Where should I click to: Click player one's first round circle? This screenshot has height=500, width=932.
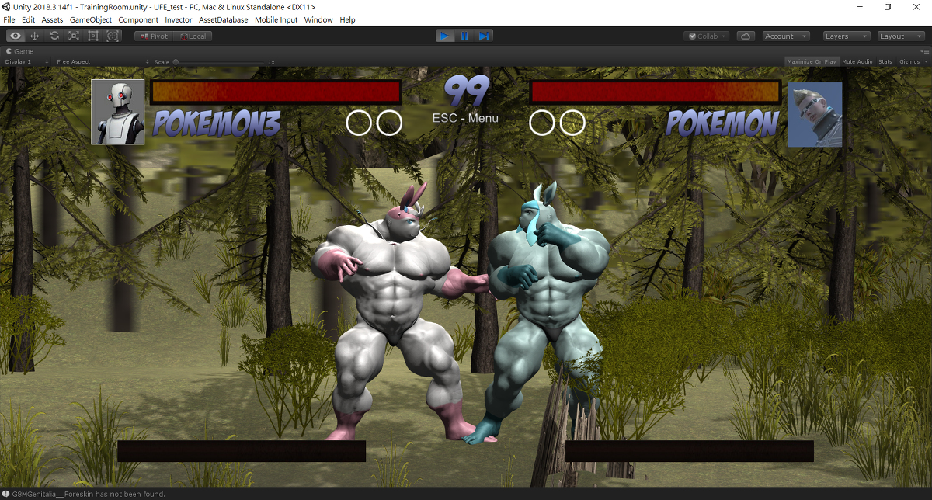click(x=359, y=123)
